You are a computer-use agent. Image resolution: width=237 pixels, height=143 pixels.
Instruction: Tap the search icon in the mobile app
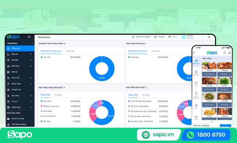coord(225,53)
